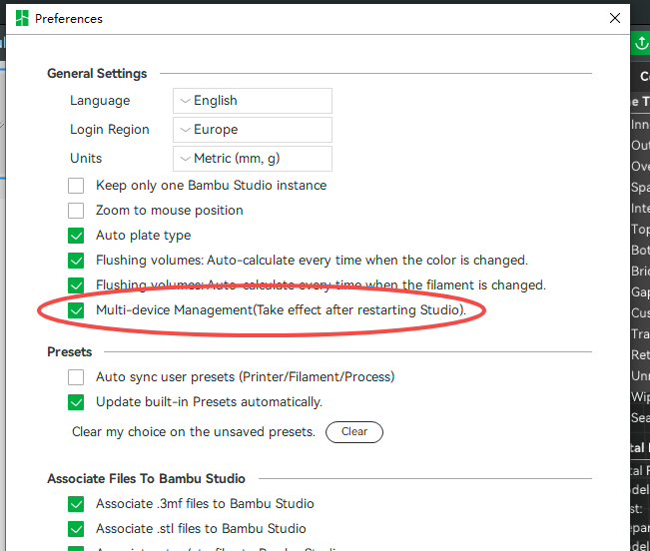
Task: Click the Preferences window title text
Action: point(69,19)
